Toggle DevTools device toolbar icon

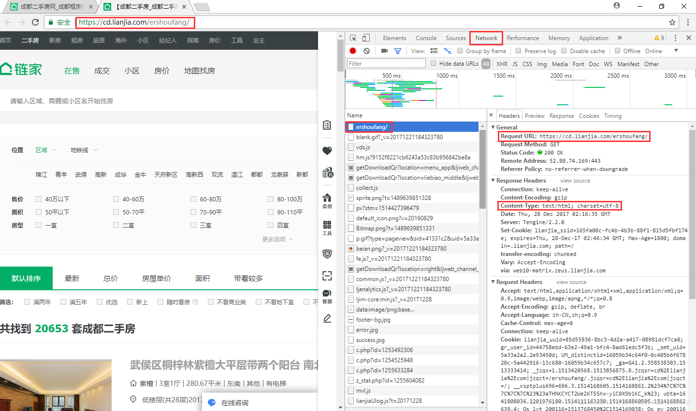coord(366,38)
